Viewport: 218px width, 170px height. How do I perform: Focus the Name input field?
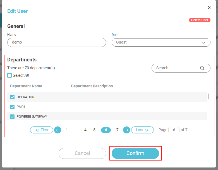coord(57,42)
